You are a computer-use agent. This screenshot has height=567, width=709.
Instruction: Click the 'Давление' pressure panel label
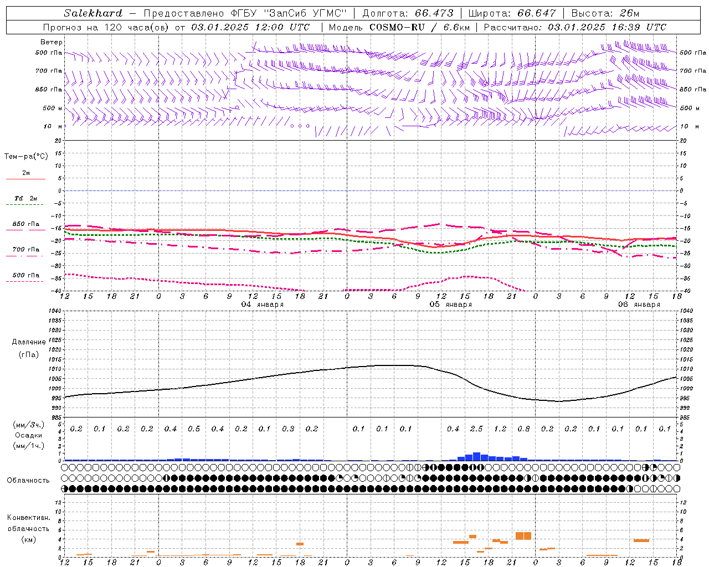tap(29, 342)
